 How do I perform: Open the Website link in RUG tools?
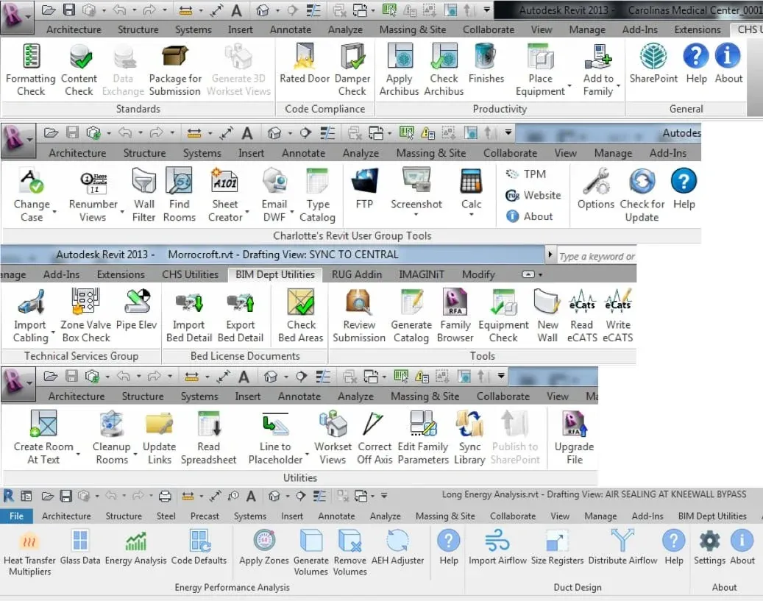tap(534, 195)
